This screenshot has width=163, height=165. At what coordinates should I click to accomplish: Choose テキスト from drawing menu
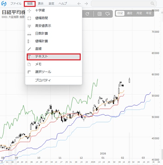54,57
